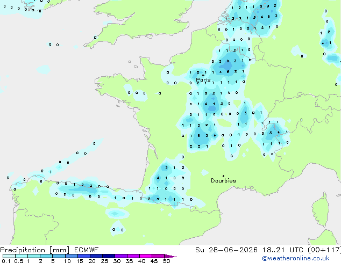The width and height of the screenshot is (341, 263).
Task: Pick the 45–50 mm legend swatch
Action: coord(158,256)
